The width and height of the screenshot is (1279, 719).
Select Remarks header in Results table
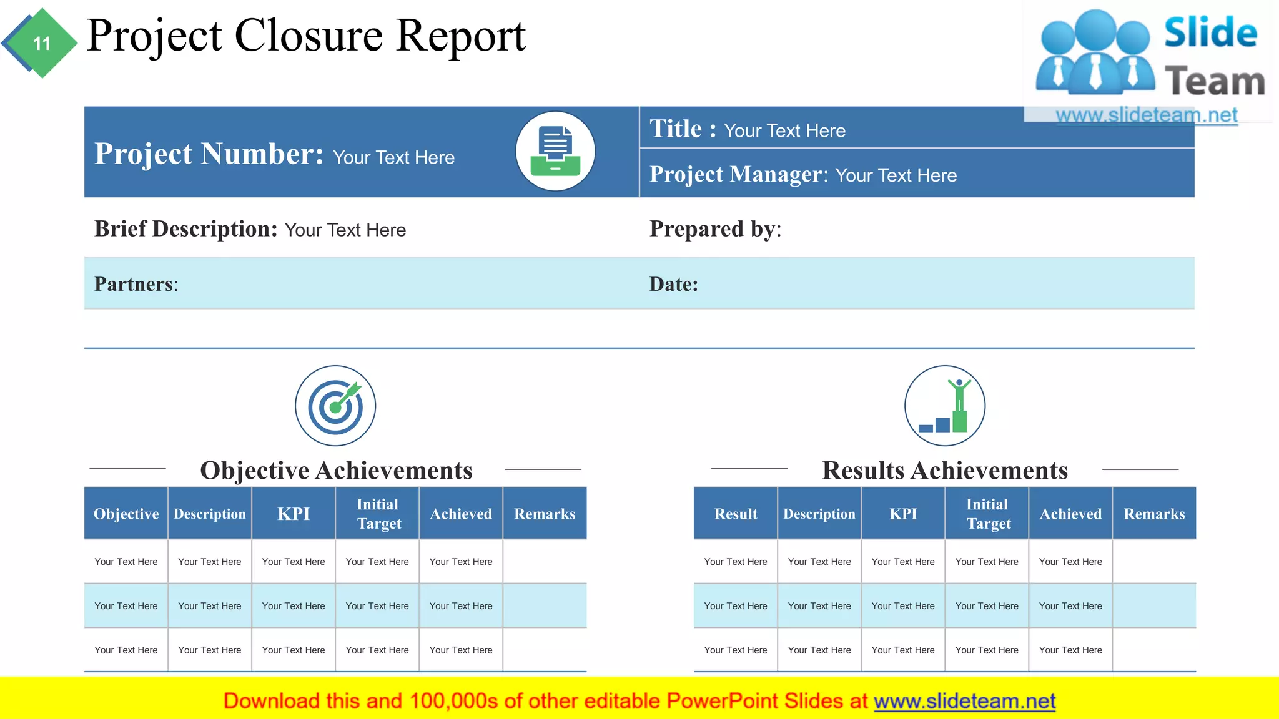click(x=1154, y=514)
